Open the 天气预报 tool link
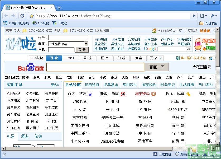Image resolution: width=221 pixels, height=159 pixels. coord(51,93)
